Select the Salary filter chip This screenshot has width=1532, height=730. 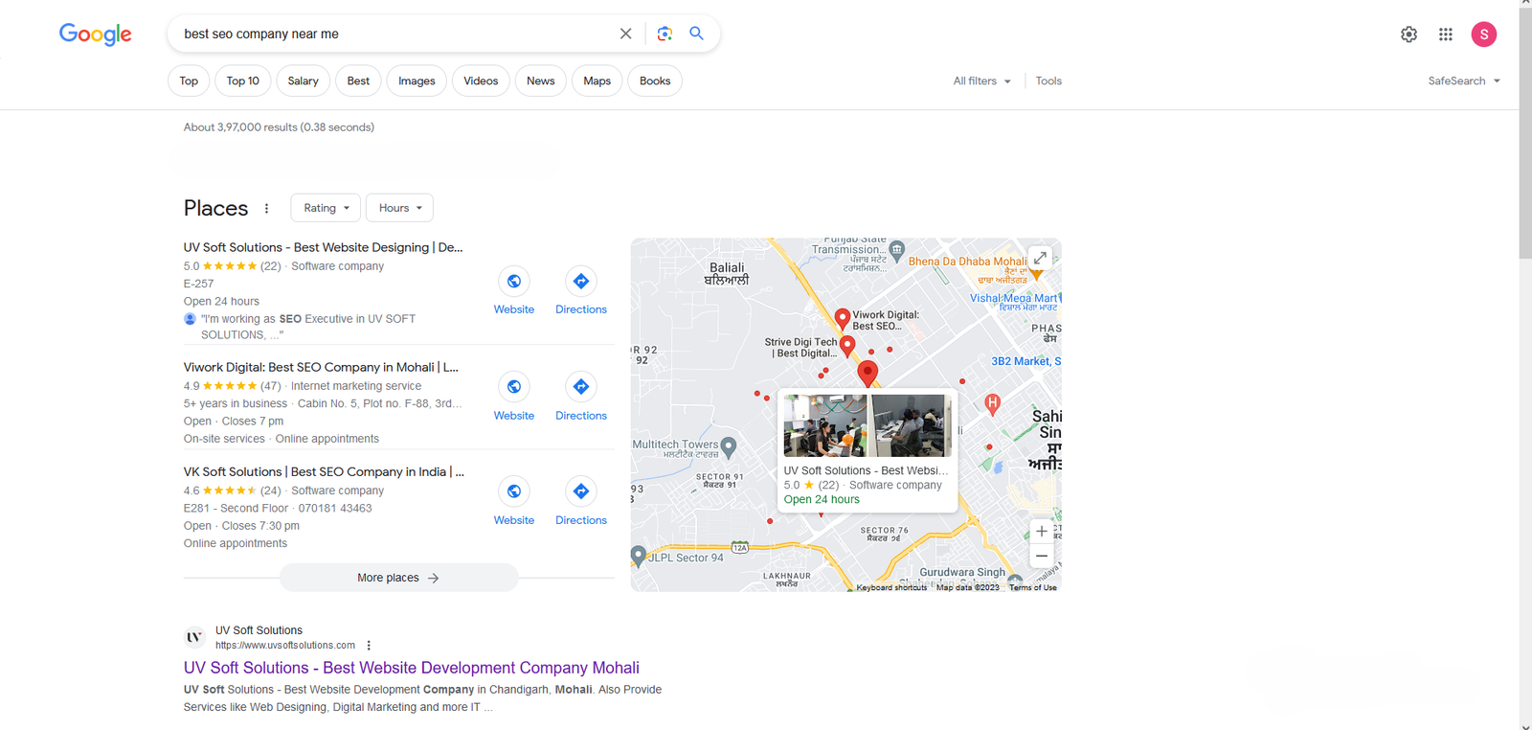[303, 81]
